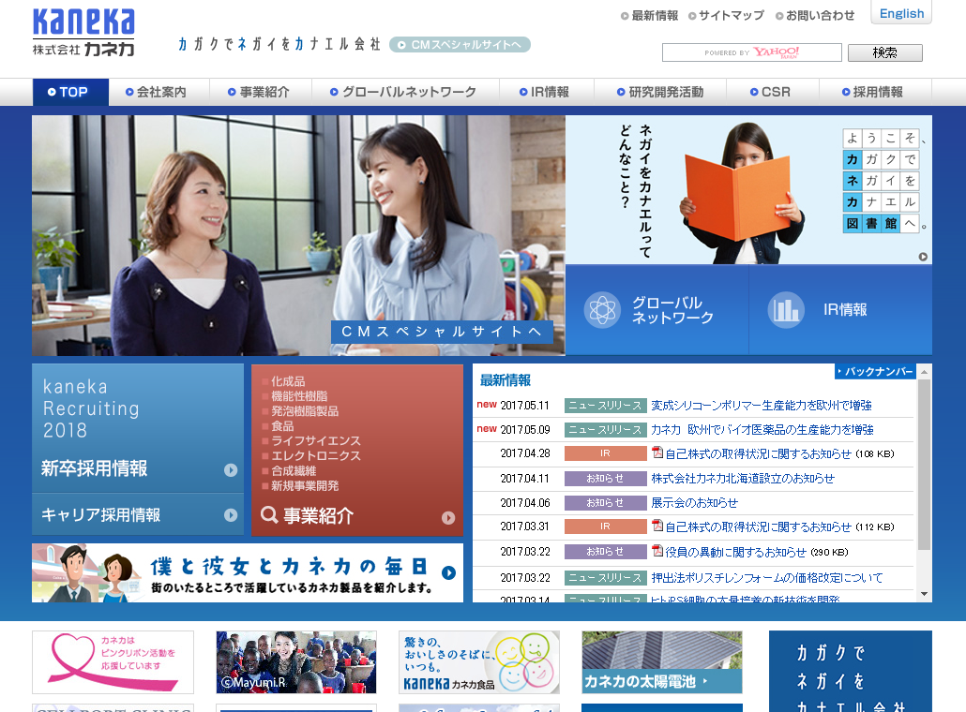Select エレクトロニクス in the business list
The image size is (966, 712).
point(315,456)
